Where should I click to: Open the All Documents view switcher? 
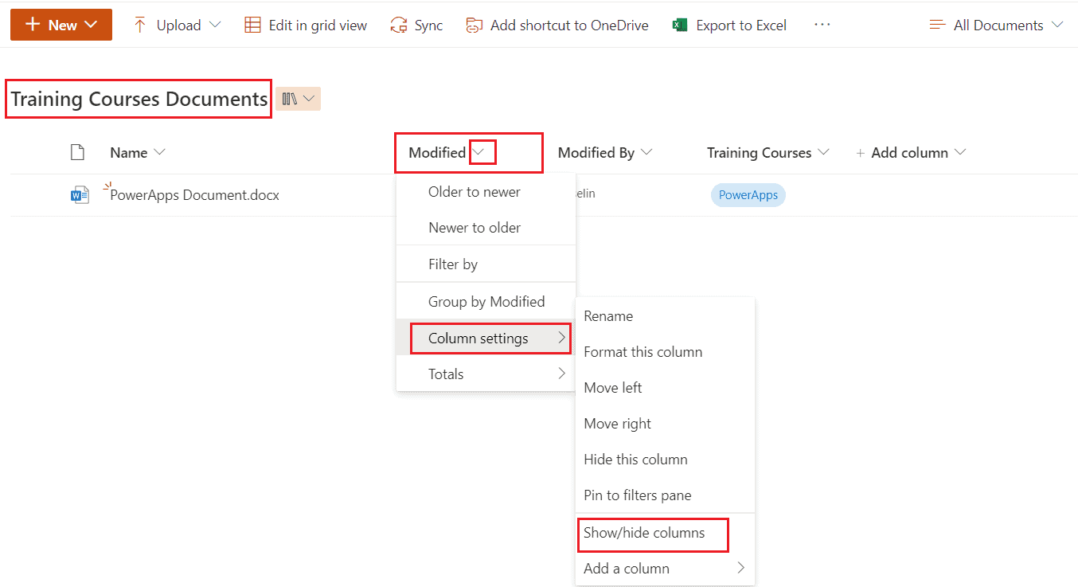click(996, 25)
